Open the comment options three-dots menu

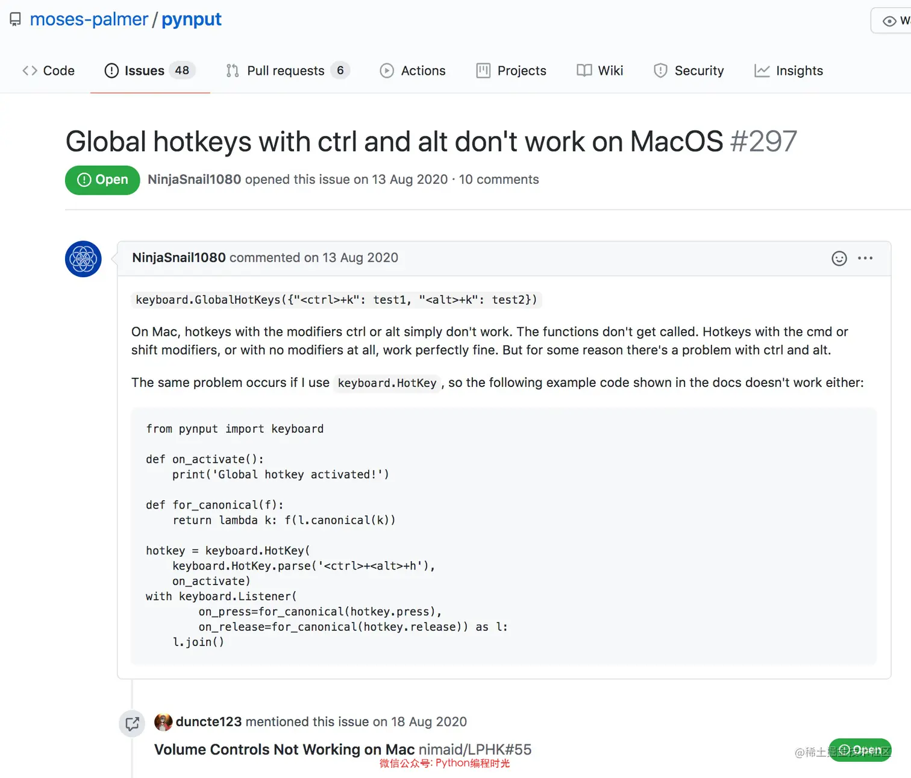coord(865,258)
